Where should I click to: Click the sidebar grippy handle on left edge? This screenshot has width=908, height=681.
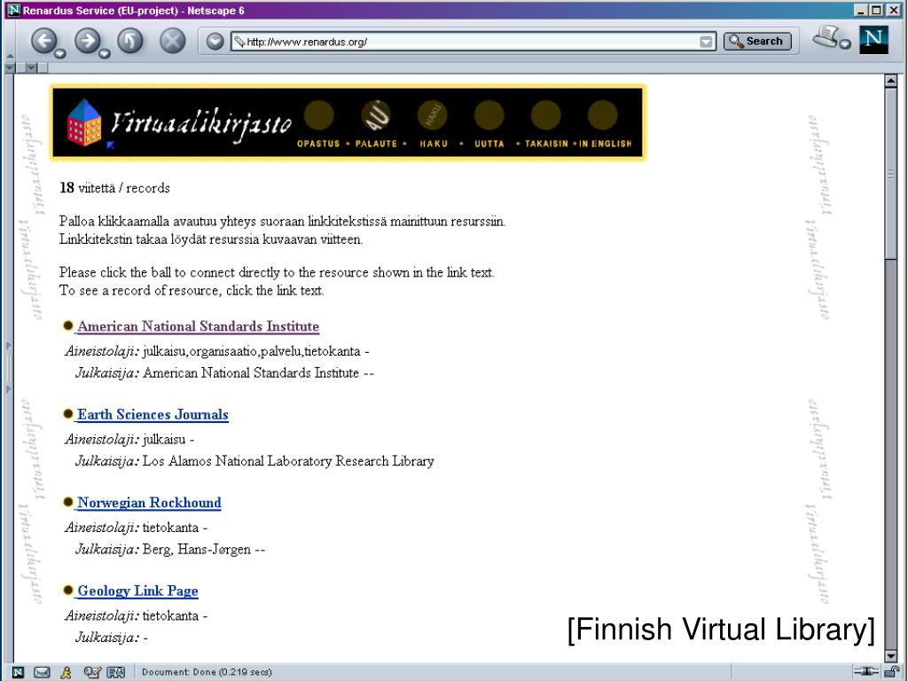click(x=9, y=368)
